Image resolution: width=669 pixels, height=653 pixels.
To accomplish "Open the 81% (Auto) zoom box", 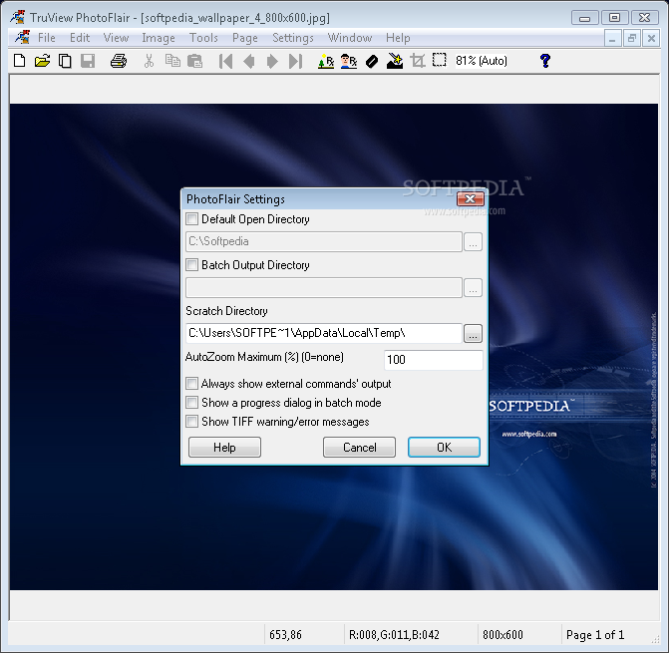I will 482,61.
